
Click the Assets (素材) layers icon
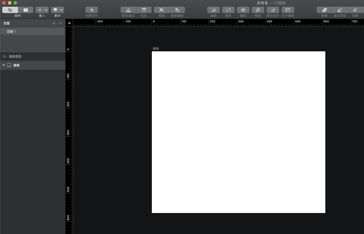(x=55, y=10)
